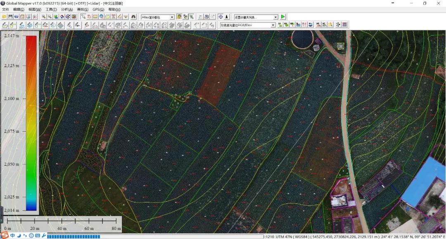Select the Zoom In magnifier tool
The height and width of the screenshot is (239, 446).
click(x=43, y=17)
